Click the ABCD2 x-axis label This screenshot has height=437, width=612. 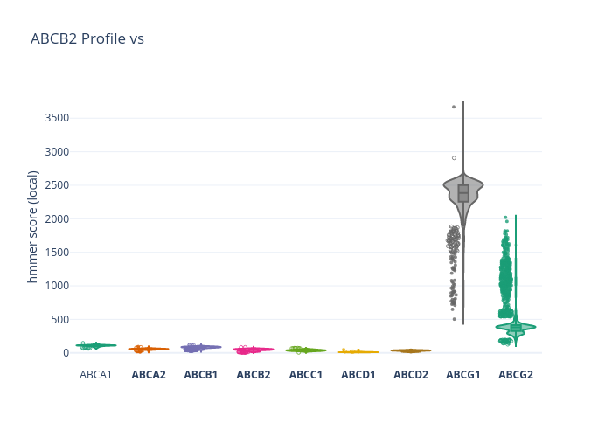(x=411, y=375)
